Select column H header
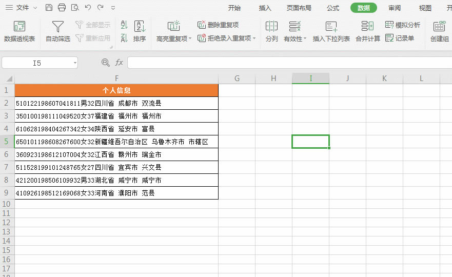 click(x=273, y=78)
